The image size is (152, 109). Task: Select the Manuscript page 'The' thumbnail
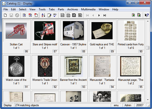click(x=131, y=66)
